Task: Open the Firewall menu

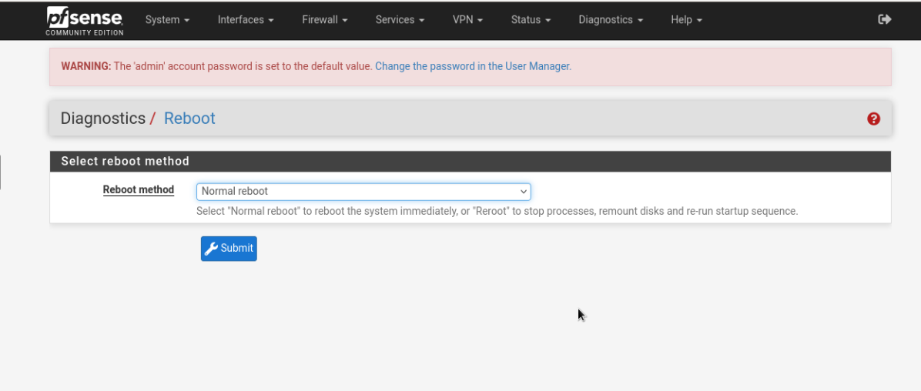Action: point(324,20)
